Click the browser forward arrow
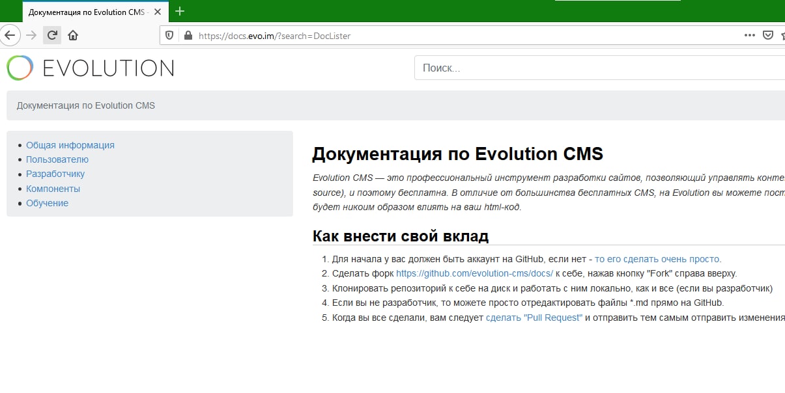The width and height of the screenshot is (785, 393). [x=31, y=35]
